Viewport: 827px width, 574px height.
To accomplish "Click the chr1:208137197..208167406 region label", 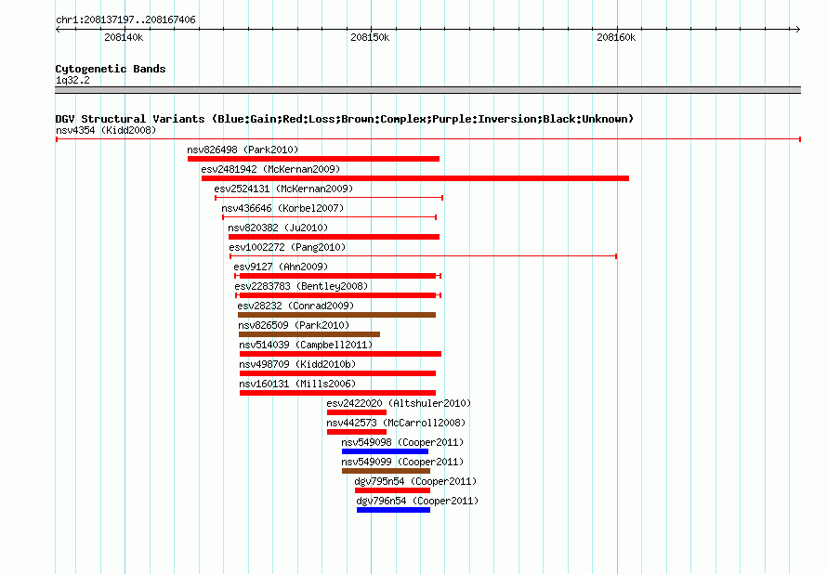I will [x=125, y=20].
